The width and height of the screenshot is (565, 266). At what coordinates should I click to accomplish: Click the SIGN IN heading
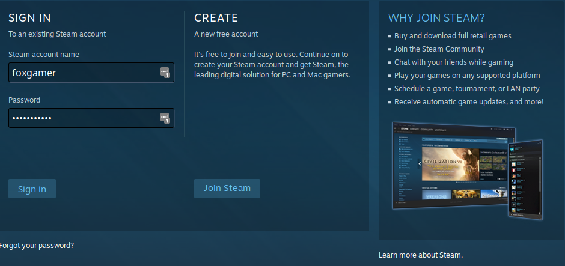coord(30,18)
